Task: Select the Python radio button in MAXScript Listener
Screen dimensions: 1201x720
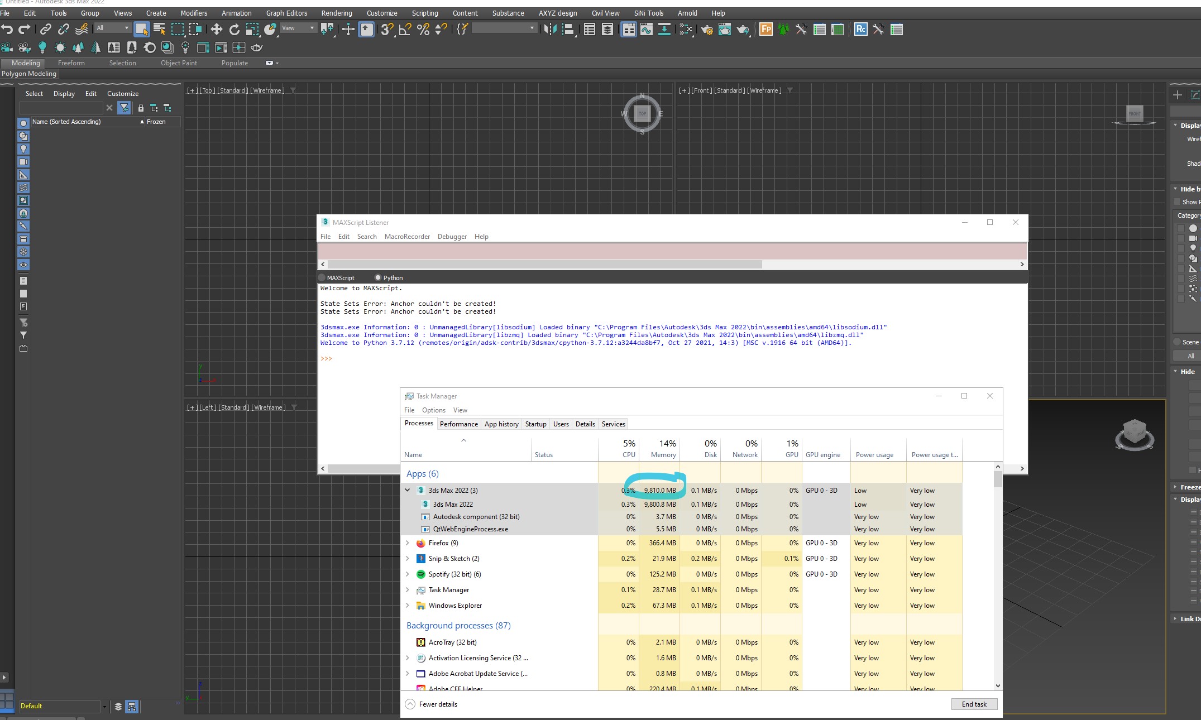Action: coord(379,277)
